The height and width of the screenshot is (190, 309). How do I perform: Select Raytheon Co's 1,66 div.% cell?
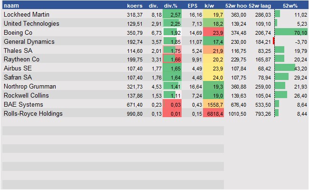pos(172,60)
